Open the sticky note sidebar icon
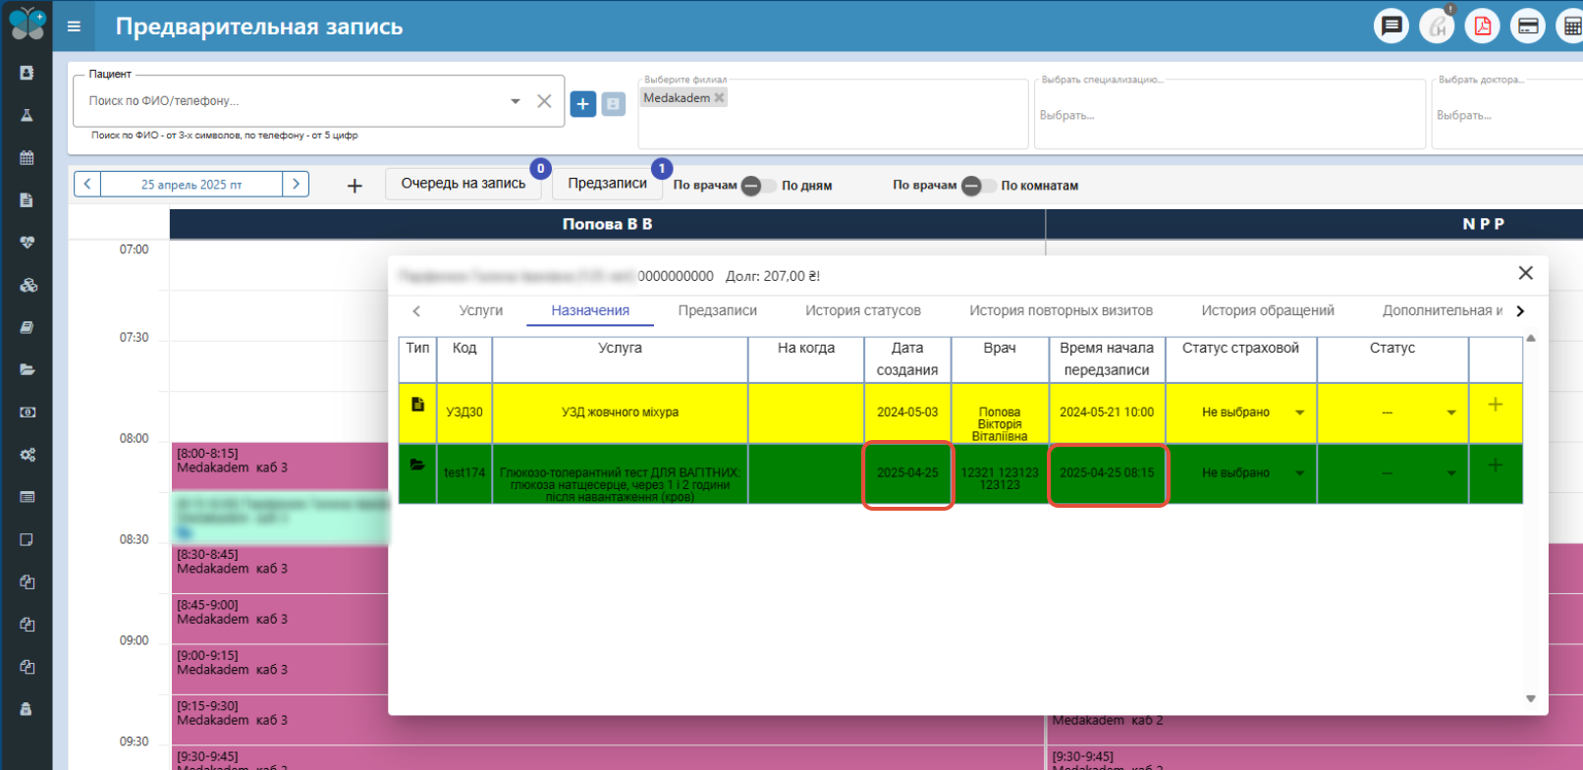This screenshot has width=1583, height=770. (27, 539)
